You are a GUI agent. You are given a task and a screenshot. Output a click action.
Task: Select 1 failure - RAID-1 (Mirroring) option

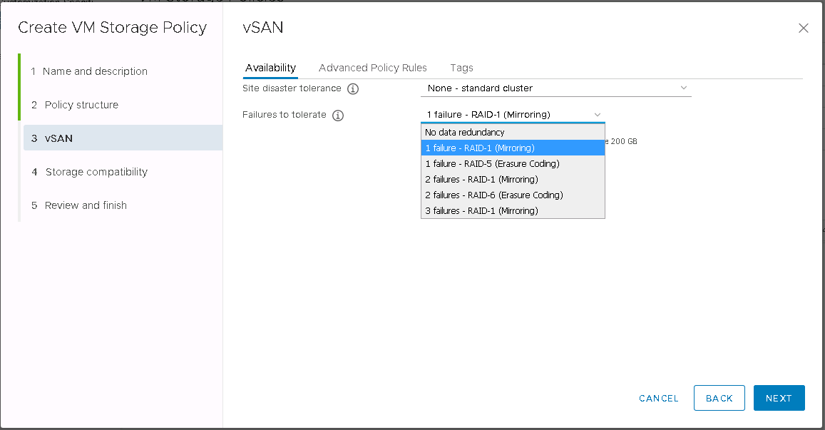(513, 148)
